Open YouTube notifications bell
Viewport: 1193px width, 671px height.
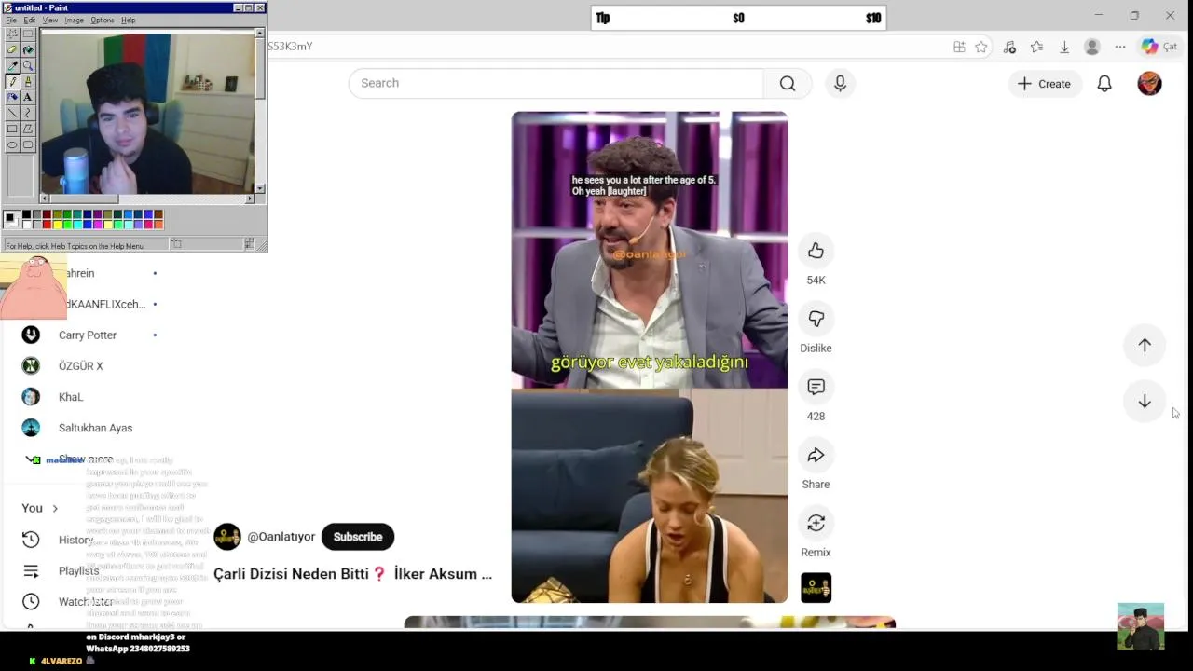click(1104, 84)
